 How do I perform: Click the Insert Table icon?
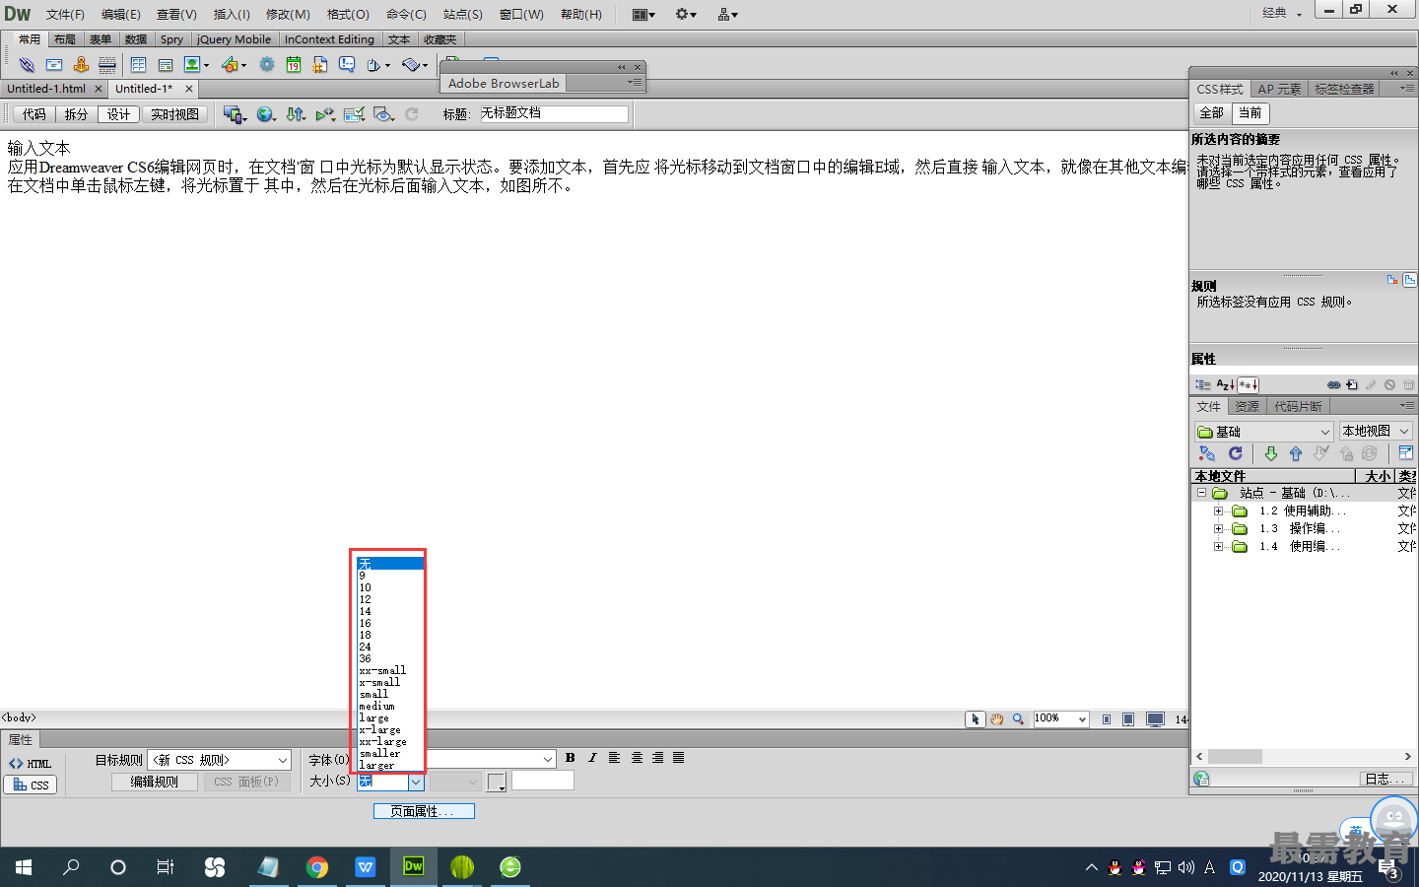(x=138, y=65)
